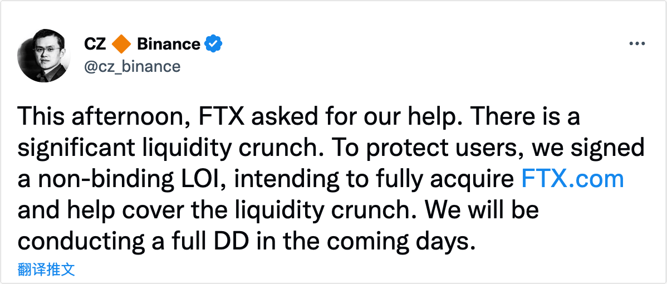Open the three-dot more options menu
The width and height of the screenshot is (667, 284).
[x=636, y=44]
